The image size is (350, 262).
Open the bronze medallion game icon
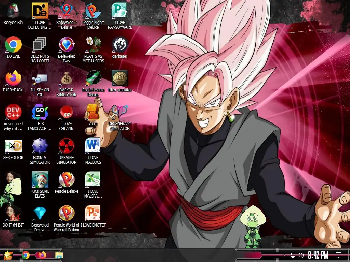pos(120,81)
